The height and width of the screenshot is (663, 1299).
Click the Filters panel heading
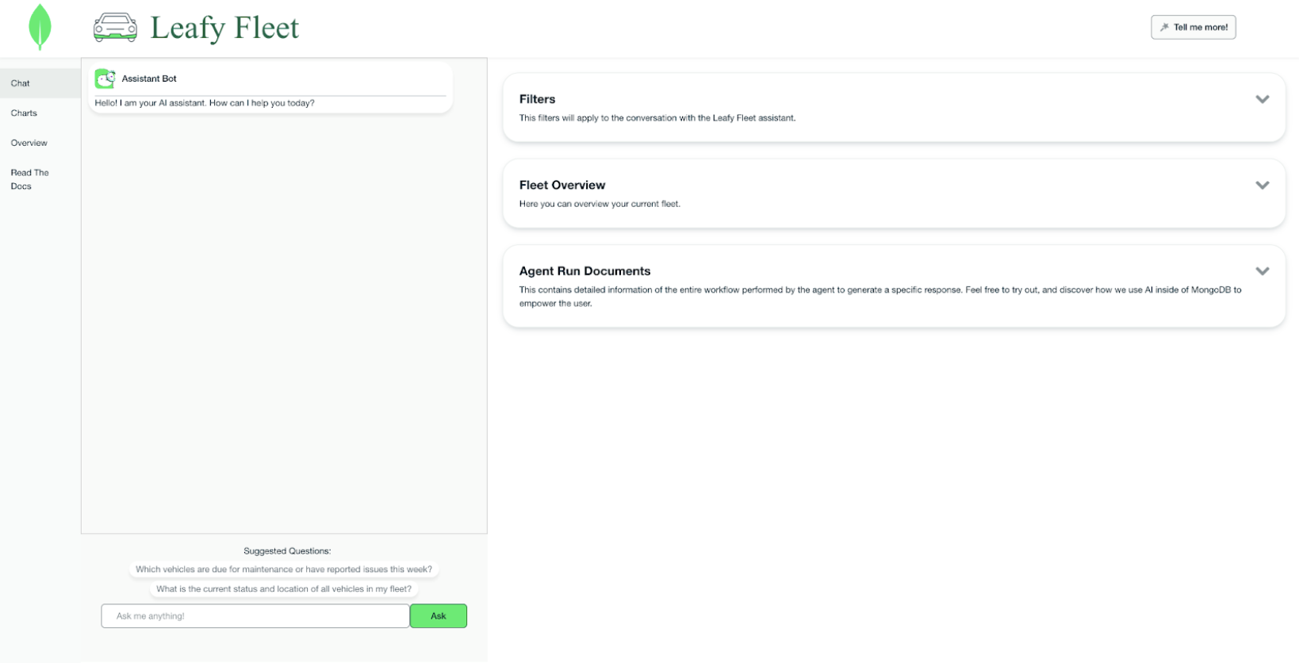click(x=537, y=99)
